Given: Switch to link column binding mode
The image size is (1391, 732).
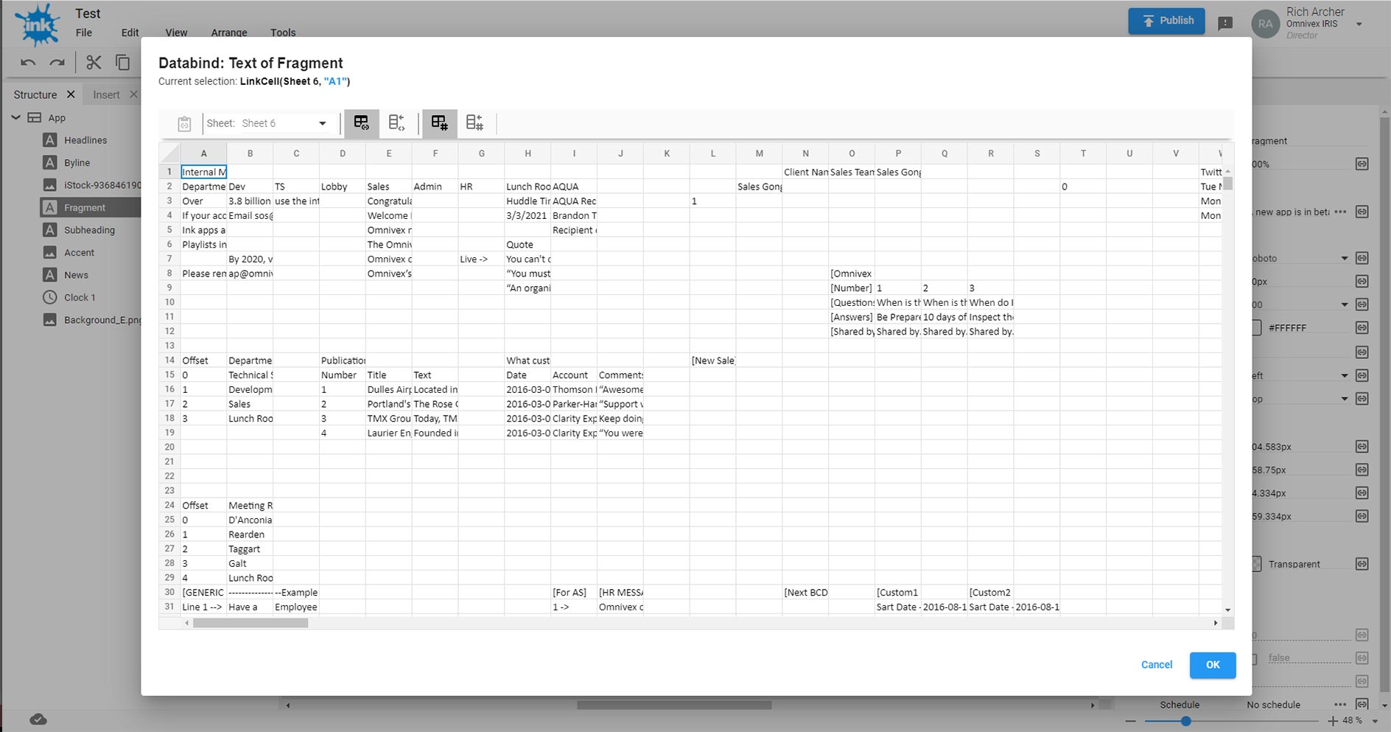Looking at the screenshot, I should coord(396,123).
